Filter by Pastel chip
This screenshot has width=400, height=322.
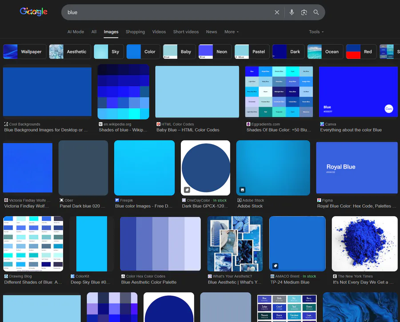click(252, 52)
